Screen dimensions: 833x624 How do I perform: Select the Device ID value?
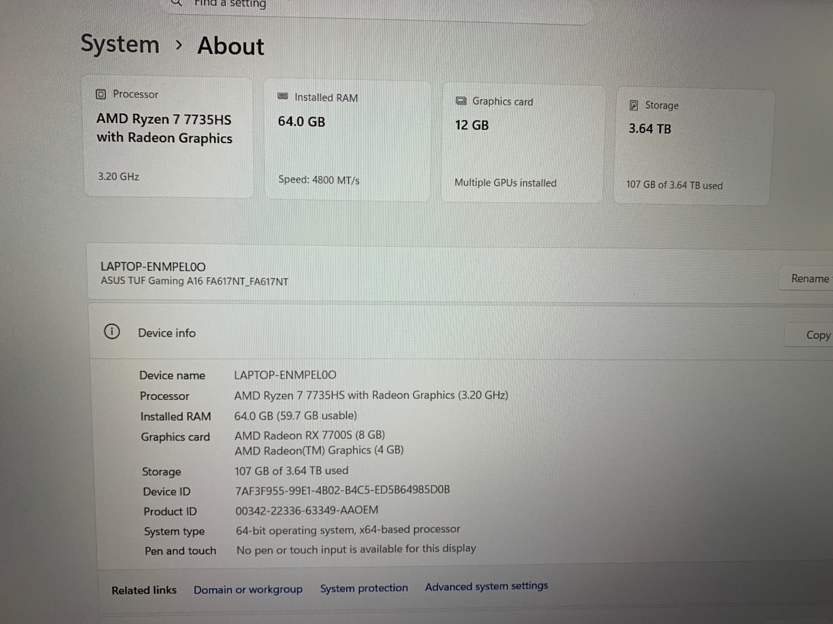coord(343,490)
